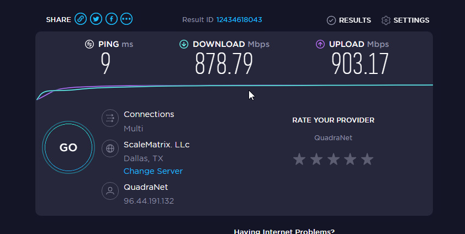The width and height of the screenshot is (465, 234).
Task: Copy the share link icon
Action: [x=81, y=19]
